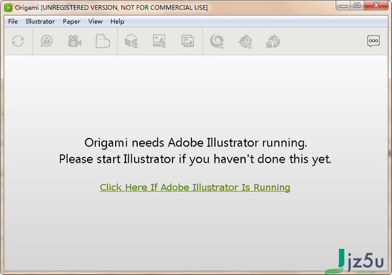Click the speech bubble feedback icon
The height and width of the screenshot is (275, 392).
[x=374, y=41]
